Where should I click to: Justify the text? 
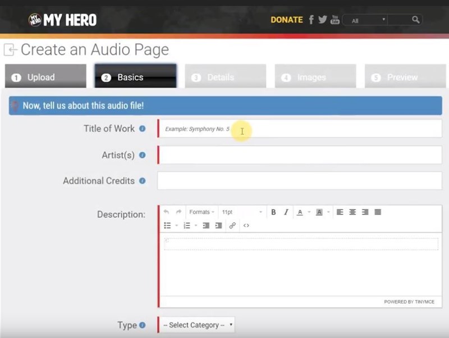point(378,212)
